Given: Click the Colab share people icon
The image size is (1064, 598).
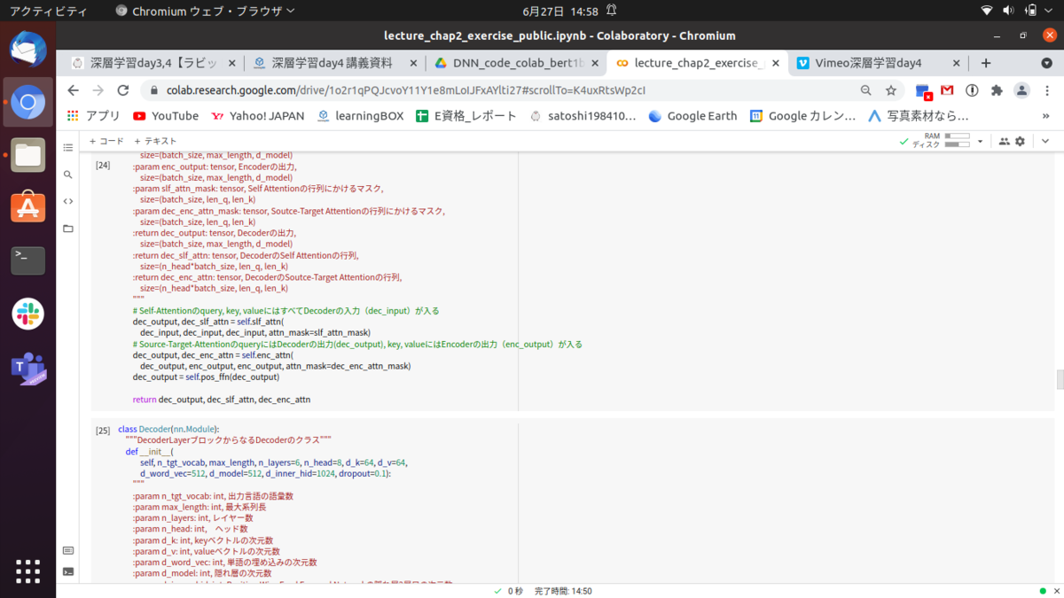Looking at the screenshot, I should [1004, 141].
